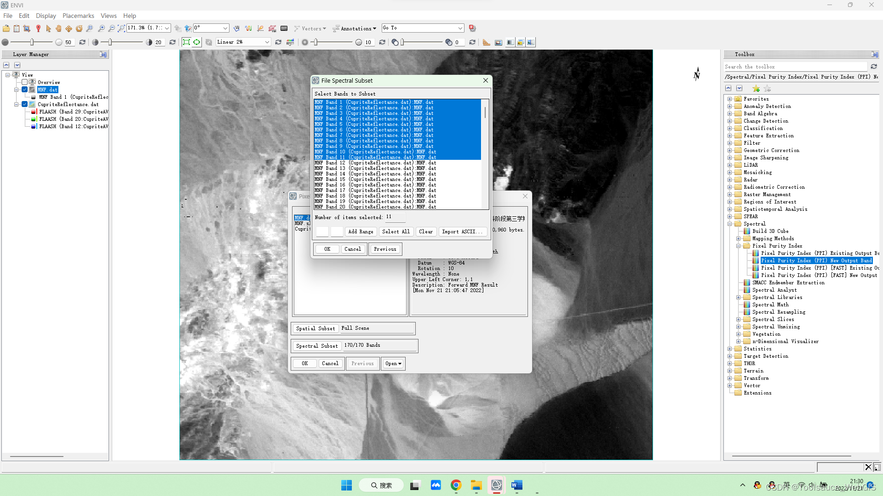This screenshot has height=496, width=883.
Task: Click the Add Range button
Action: (x=361, y=231)
